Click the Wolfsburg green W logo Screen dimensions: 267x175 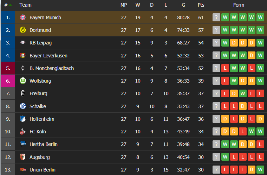pos(23,81)
